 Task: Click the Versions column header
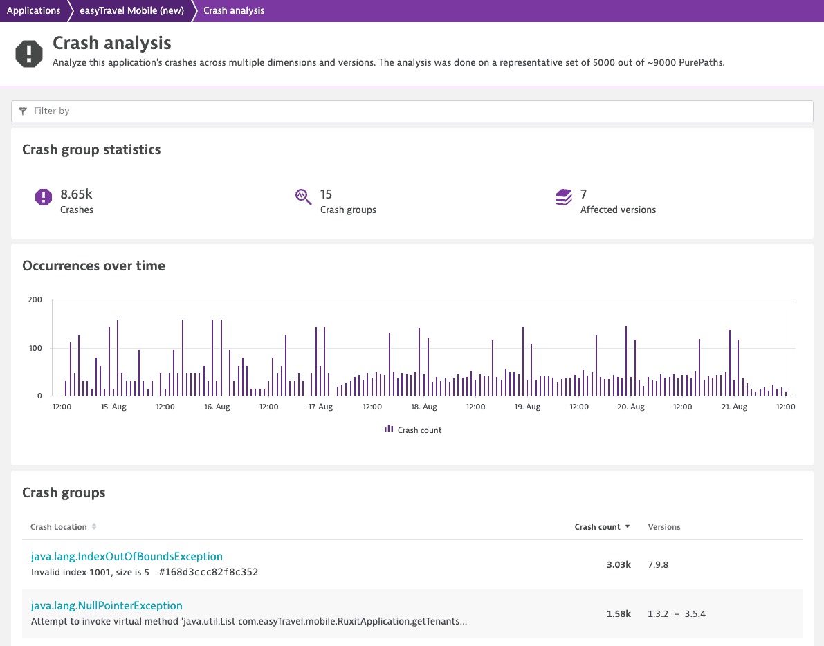click(663, 527)
